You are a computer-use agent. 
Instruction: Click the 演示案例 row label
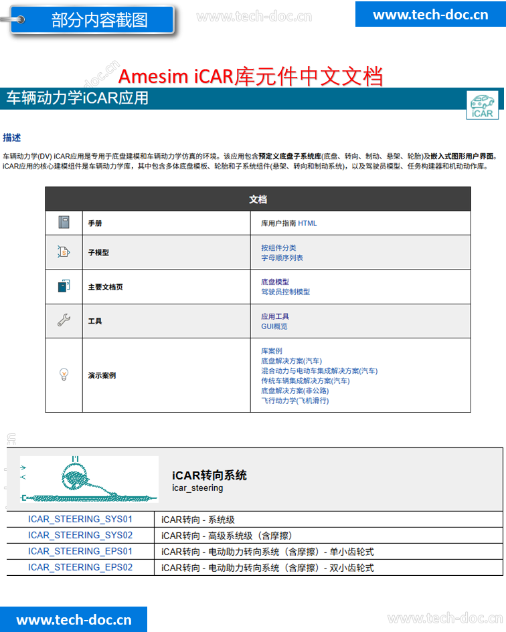click(102, 376)
